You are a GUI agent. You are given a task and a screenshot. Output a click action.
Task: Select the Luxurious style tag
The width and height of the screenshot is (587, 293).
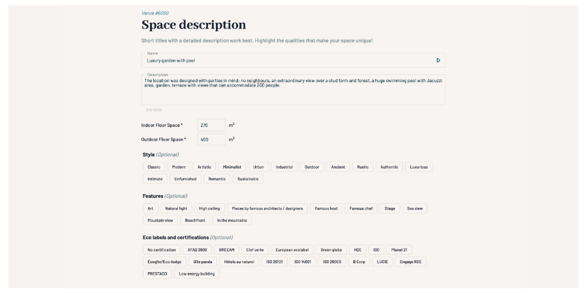(419, 167)
